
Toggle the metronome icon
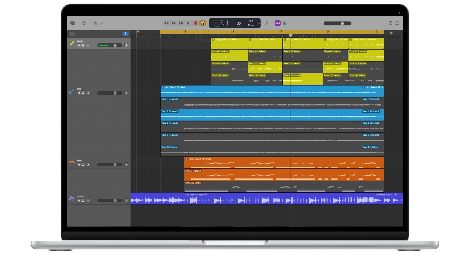[x=285, y=23]
